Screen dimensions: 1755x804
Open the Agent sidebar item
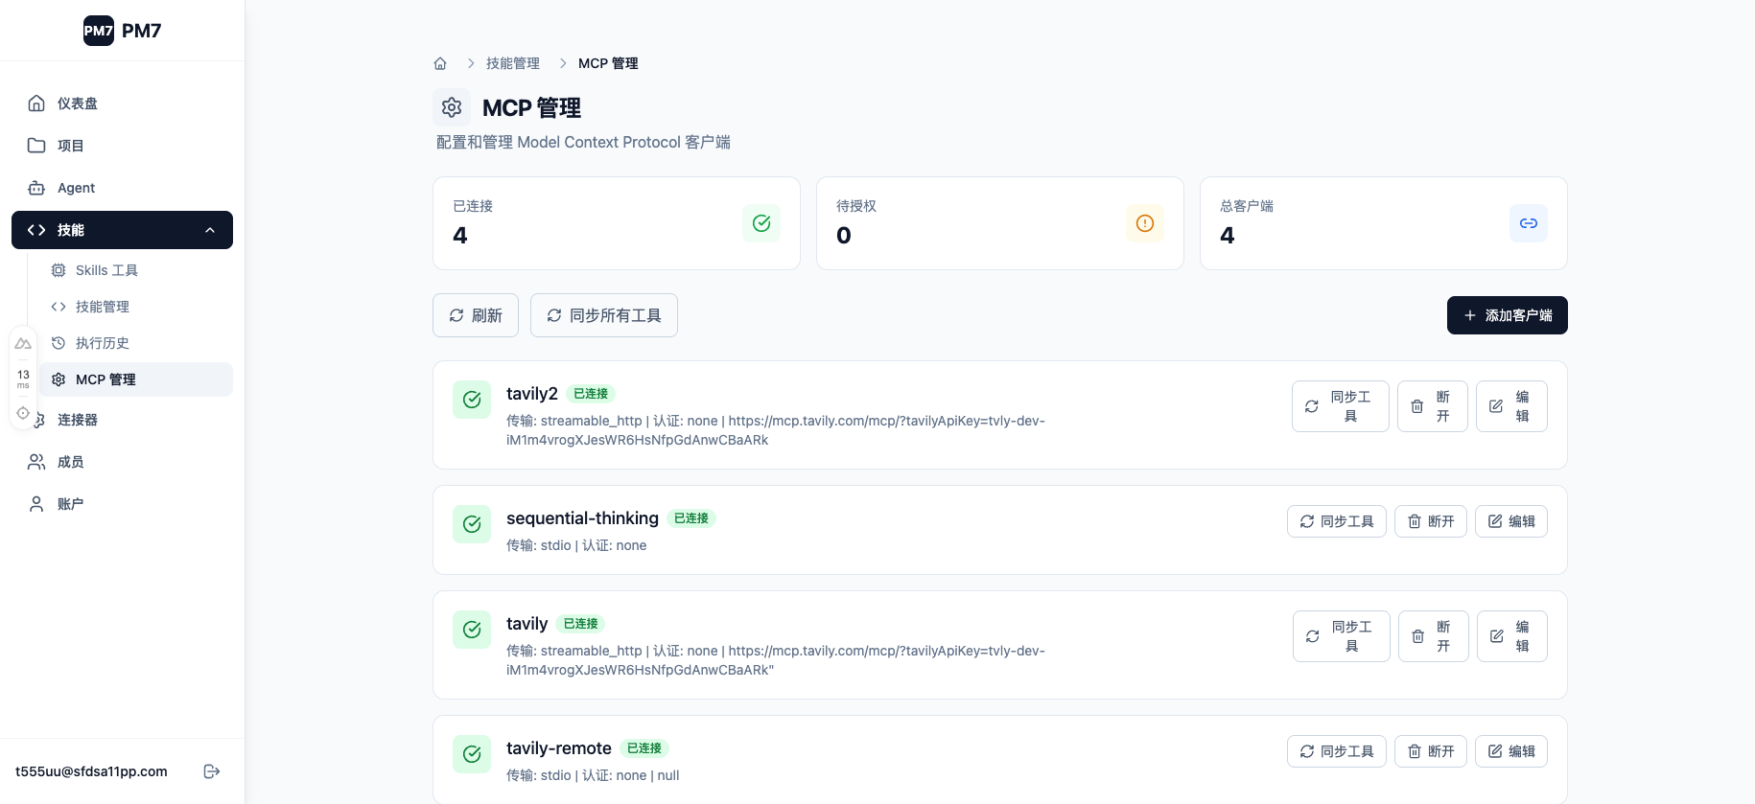(122, 188)
